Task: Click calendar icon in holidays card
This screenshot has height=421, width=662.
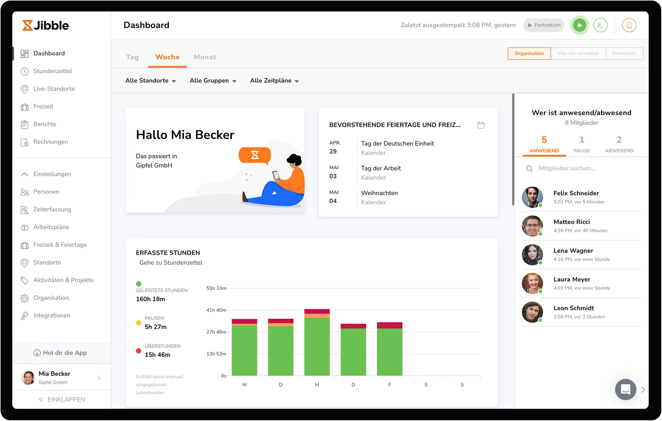Action: [x=481, y=125]
